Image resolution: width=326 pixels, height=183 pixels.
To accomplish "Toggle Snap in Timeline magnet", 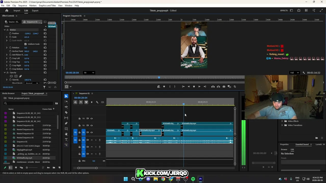I will [81, 102].
